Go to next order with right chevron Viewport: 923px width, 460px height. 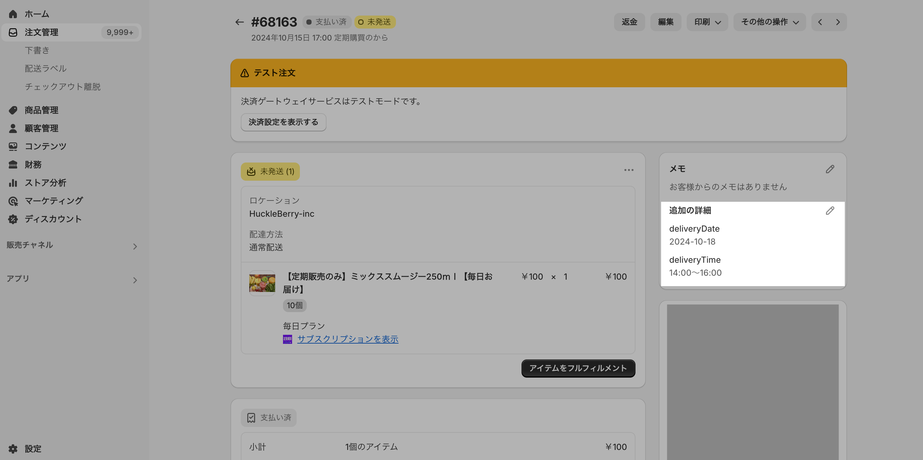(838, 22)
